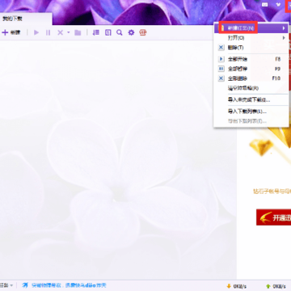This screenshot has width=291, height=291.
Task: Choose 全部暂停 F9 menu entry
Action: [251, 69]
